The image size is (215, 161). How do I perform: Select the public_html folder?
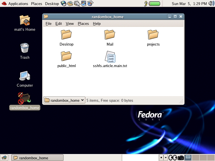[66, 56]
